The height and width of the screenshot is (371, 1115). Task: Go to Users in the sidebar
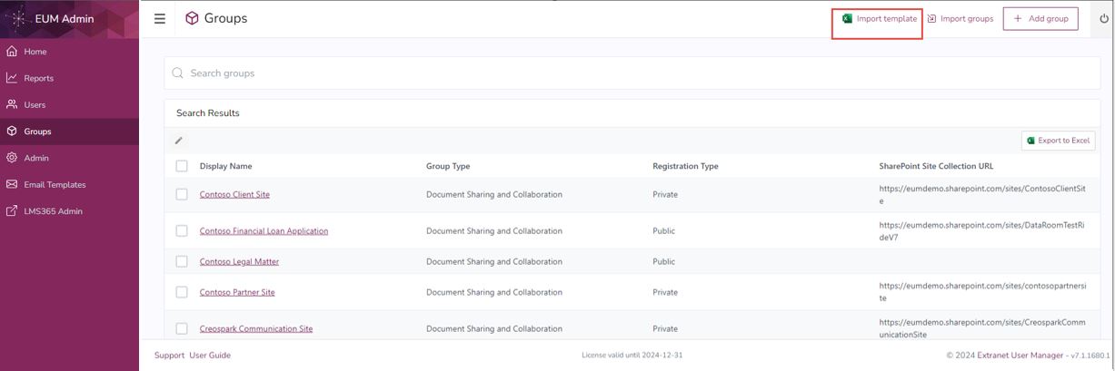click(69, 104)
